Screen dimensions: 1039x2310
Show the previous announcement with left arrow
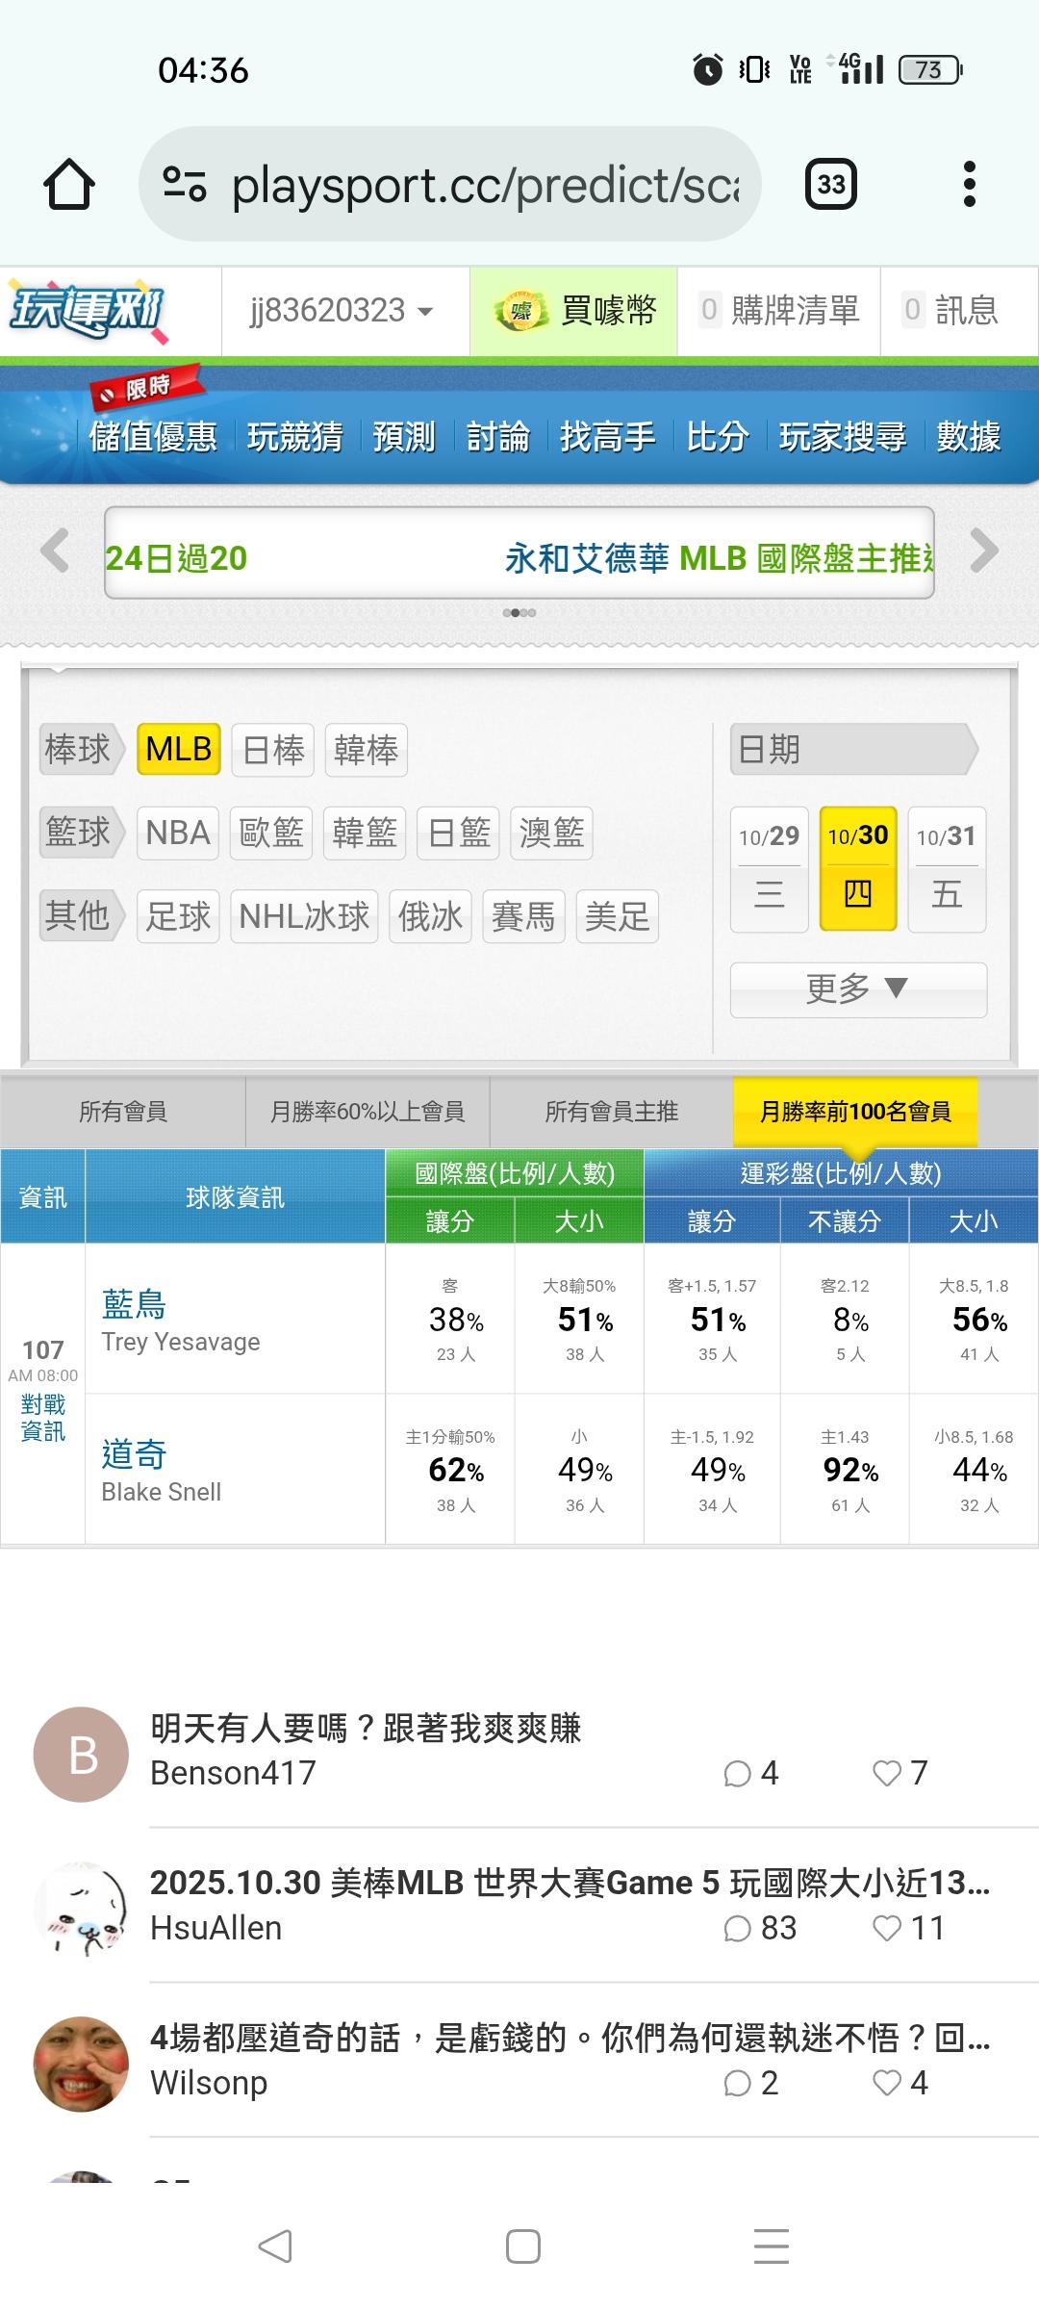[55, 552]
